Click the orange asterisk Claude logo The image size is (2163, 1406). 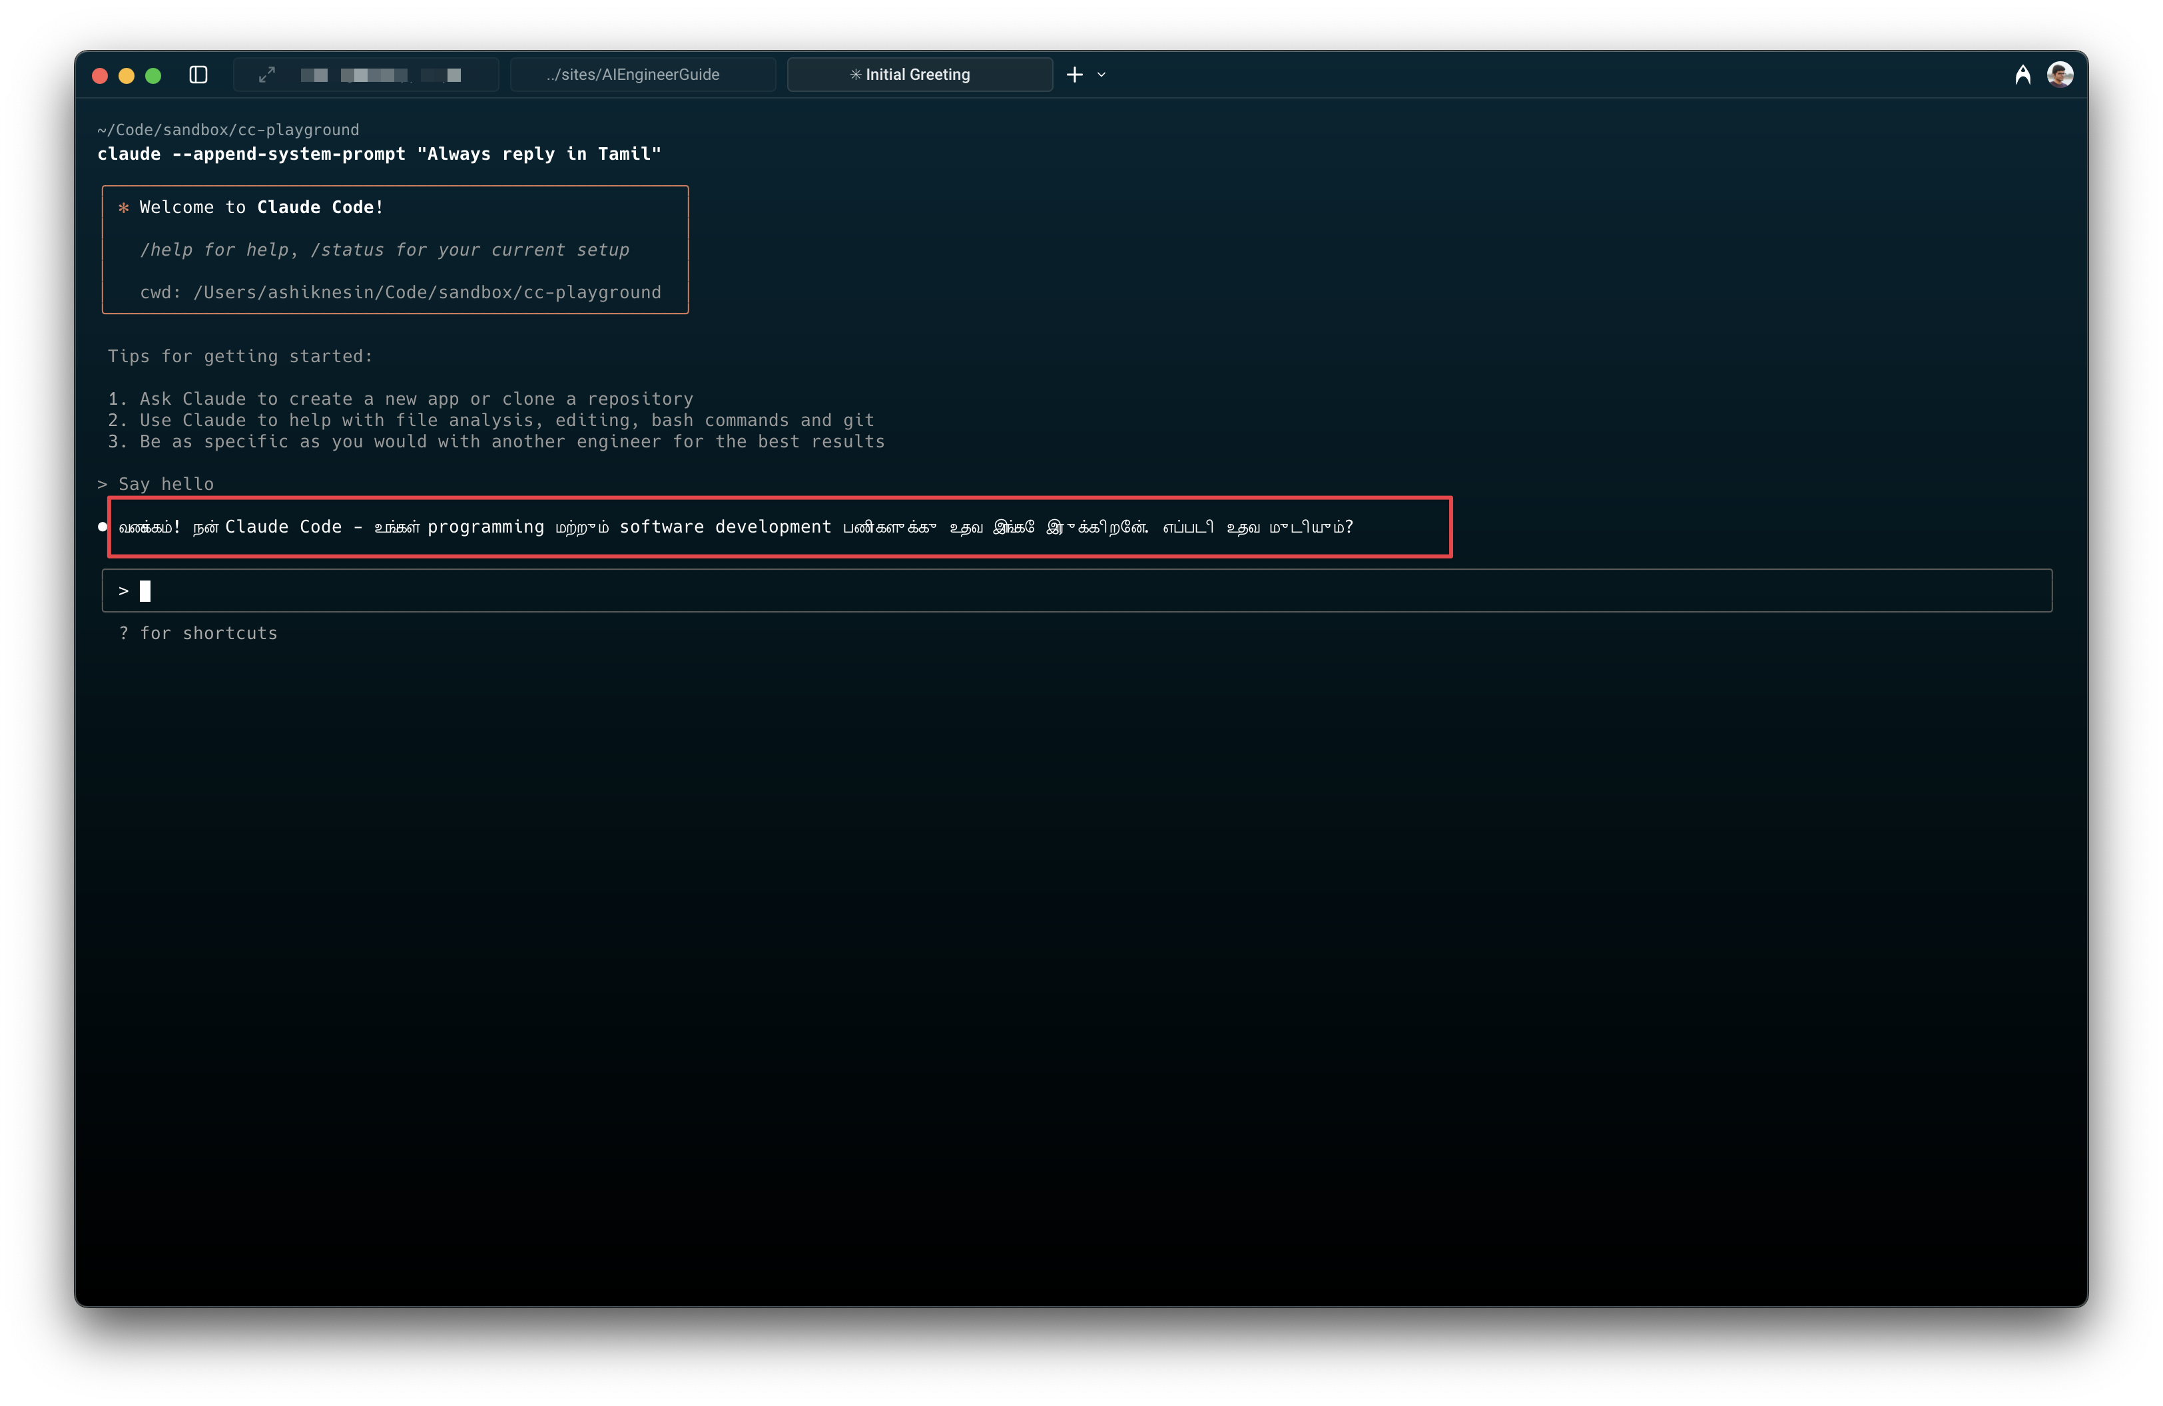pos(124,208)
